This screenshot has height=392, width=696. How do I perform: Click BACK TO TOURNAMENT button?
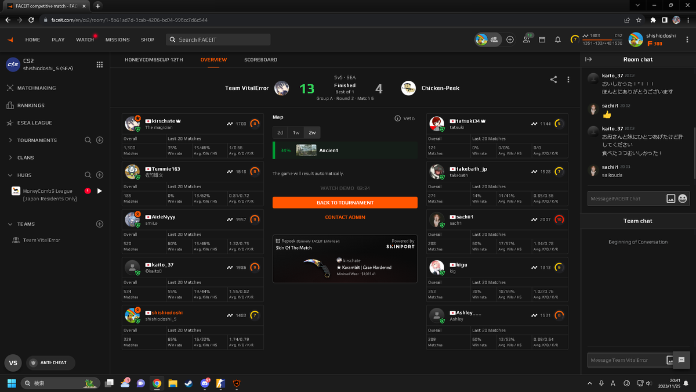click(x=345, y=203)
